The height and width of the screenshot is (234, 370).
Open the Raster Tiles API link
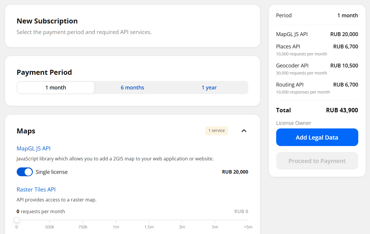coord(36,189)
